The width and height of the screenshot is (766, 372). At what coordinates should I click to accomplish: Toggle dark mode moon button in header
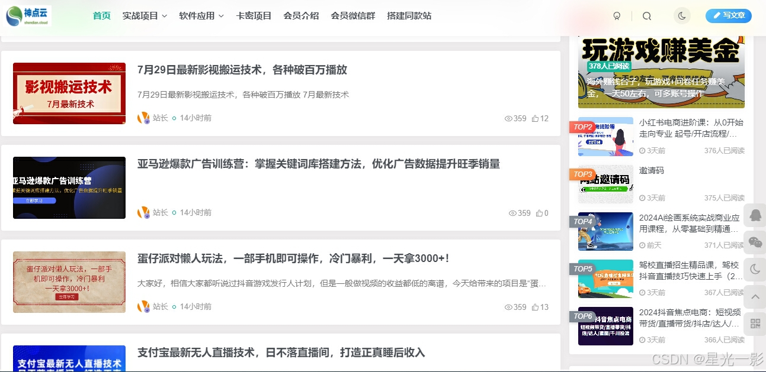[x=682, y=16]
